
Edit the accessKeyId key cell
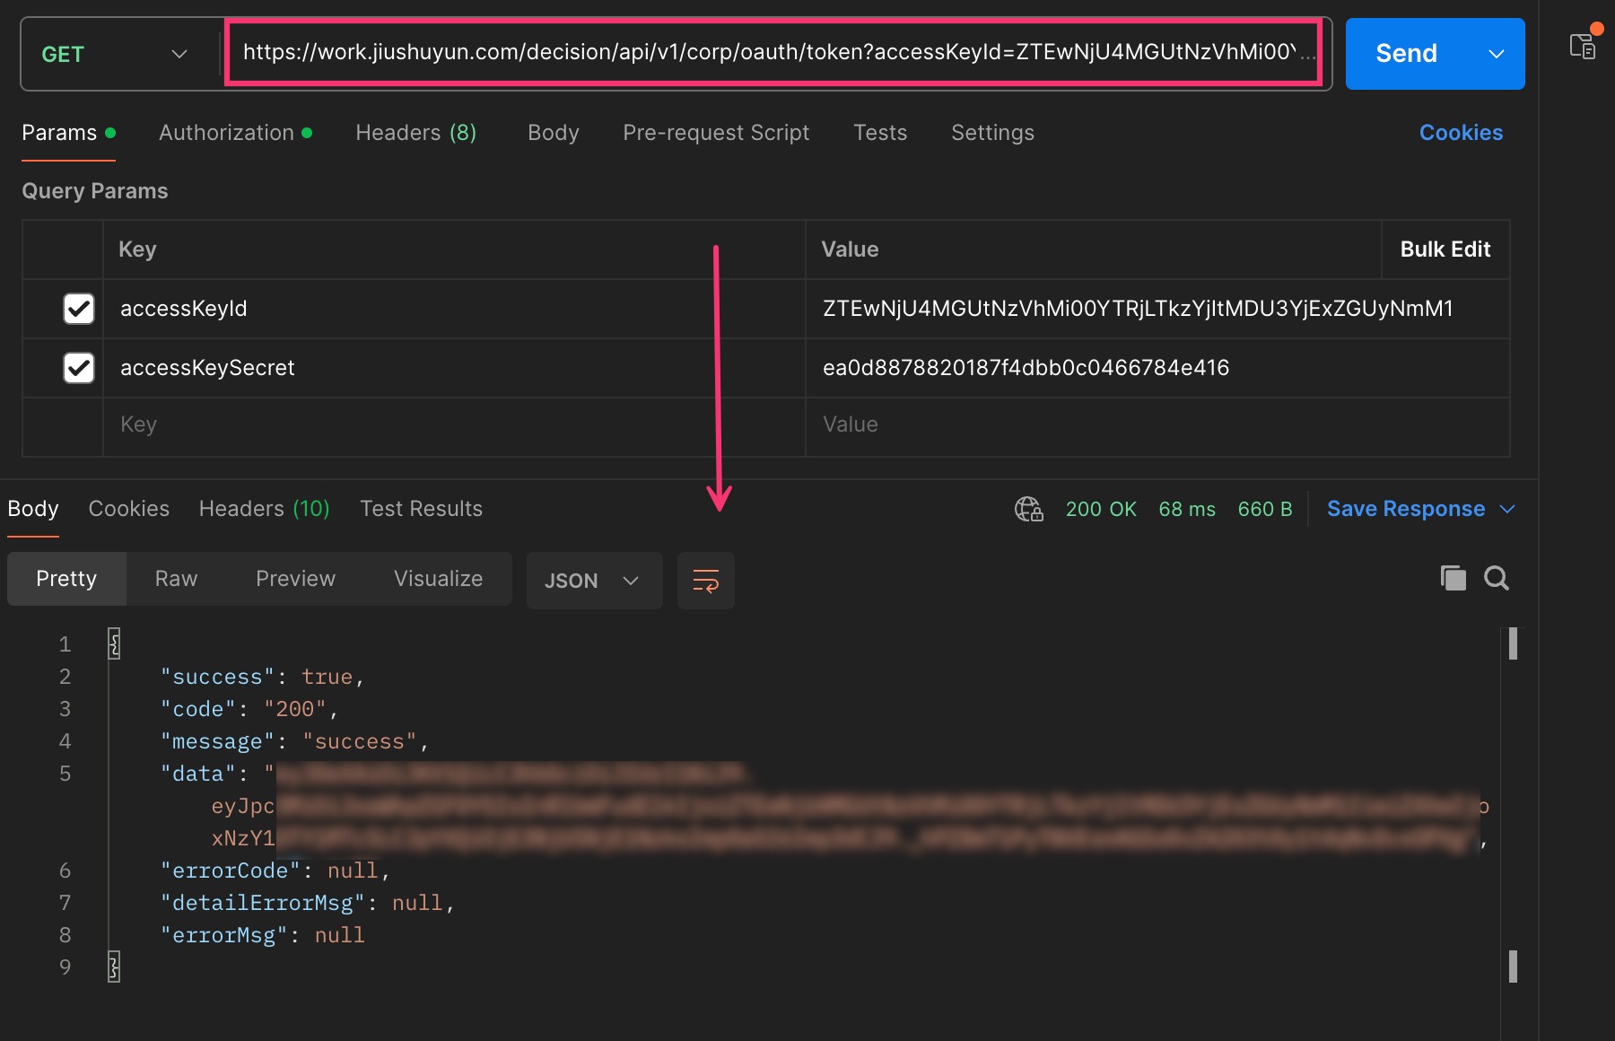(454, 309)
